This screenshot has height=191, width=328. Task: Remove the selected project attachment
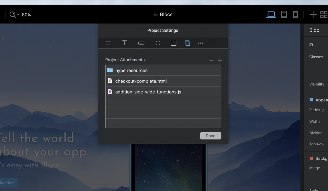pyautogui.click(x=211, y=60)
